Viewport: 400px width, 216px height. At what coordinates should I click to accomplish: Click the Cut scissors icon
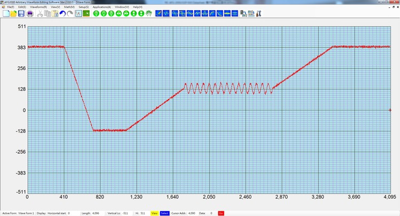pos(40,13)
